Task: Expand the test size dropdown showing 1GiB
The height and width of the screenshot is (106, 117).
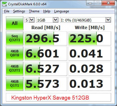Action: point(47,20)
